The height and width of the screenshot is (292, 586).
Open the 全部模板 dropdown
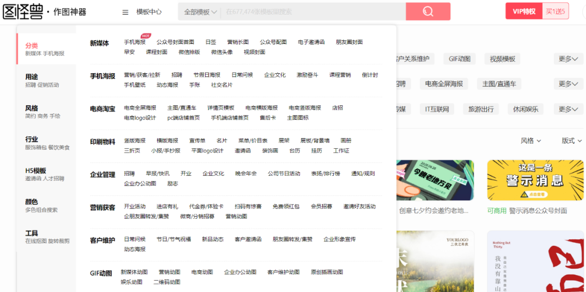click(x=200, y=12)
